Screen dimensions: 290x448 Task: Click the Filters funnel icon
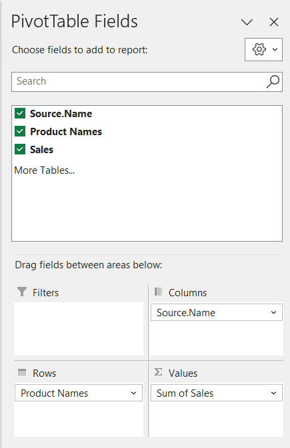click(22, 292)
